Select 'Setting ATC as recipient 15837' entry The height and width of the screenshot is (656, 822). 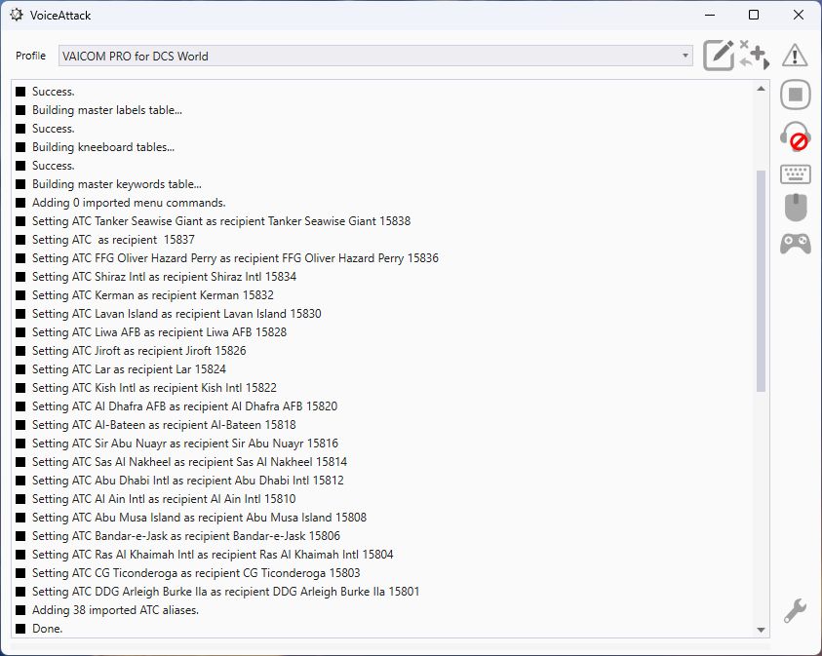(x=113, y=240)
